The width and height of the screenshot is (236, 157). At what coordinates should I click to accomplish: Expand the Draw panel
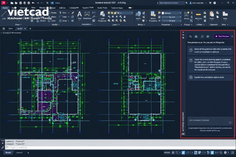tap(18, 25)
